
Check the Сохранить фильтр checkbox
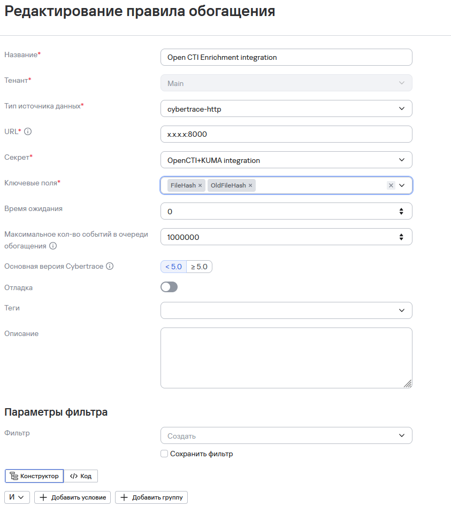coord(165,454)
